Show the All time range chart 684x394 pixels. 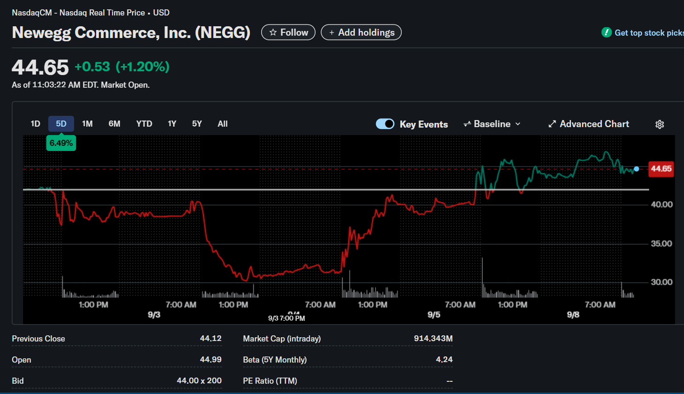223,124
